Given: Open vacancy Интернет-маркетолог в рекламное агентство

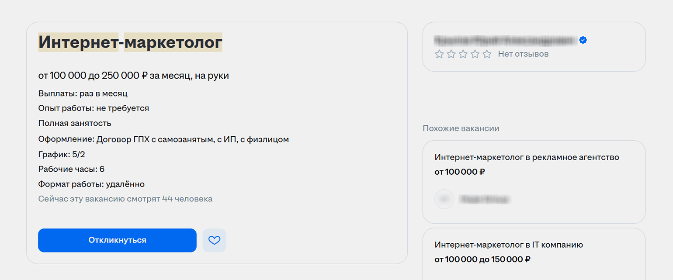Looking at the screenshot, I should click(x=527, y=157).
